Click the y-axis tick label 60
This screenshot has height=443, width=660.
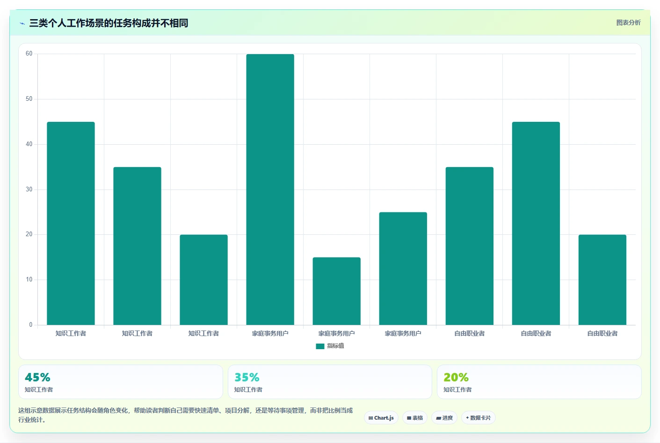(29, 54)
